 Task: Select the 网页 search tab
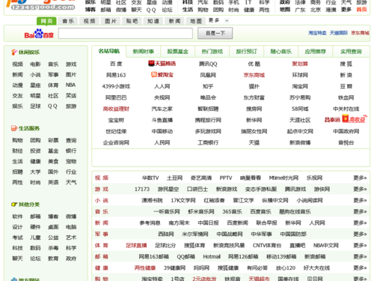coord(46,21)
